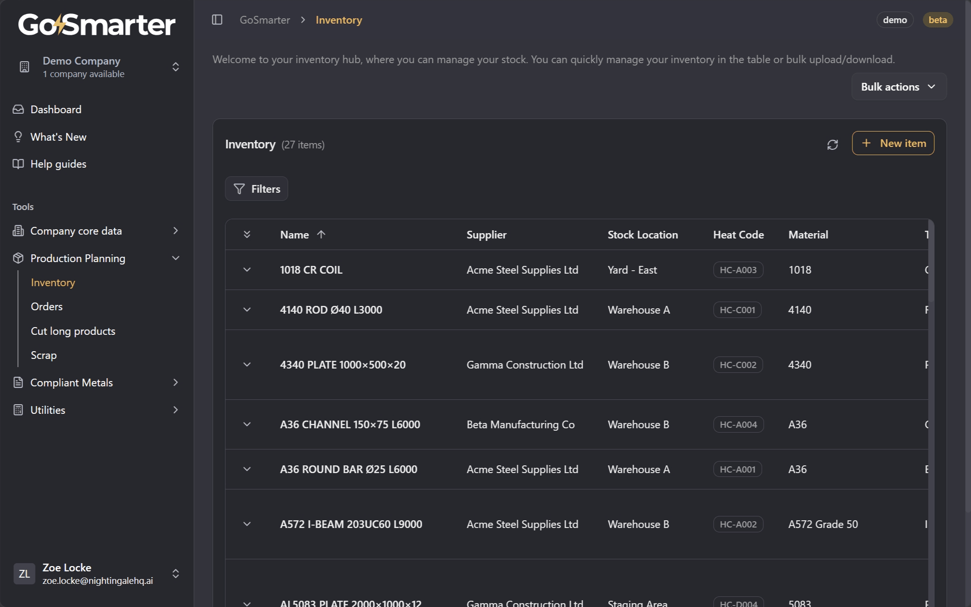Expand all rows with the double chevron
The height and width of the screenshot is (607, 971).
click(x=247, y=235)
